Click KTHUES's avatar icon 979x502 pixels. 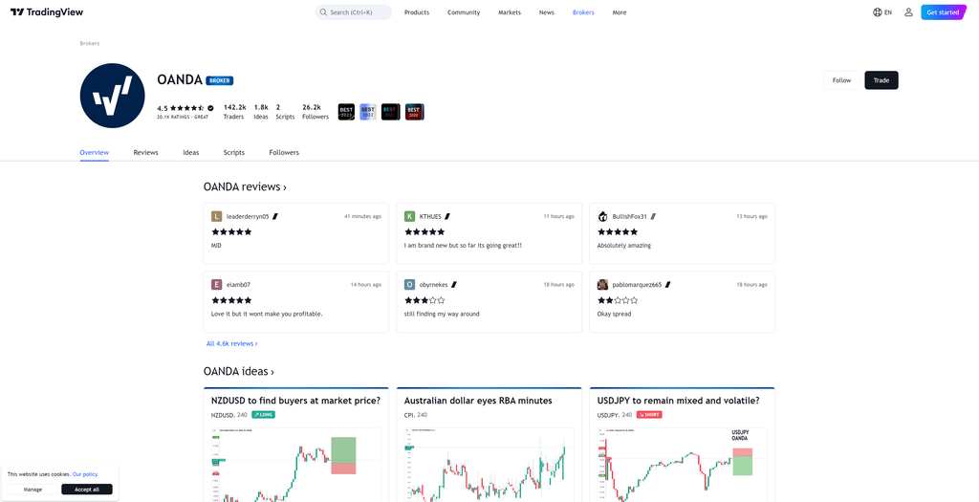(409, 217)
